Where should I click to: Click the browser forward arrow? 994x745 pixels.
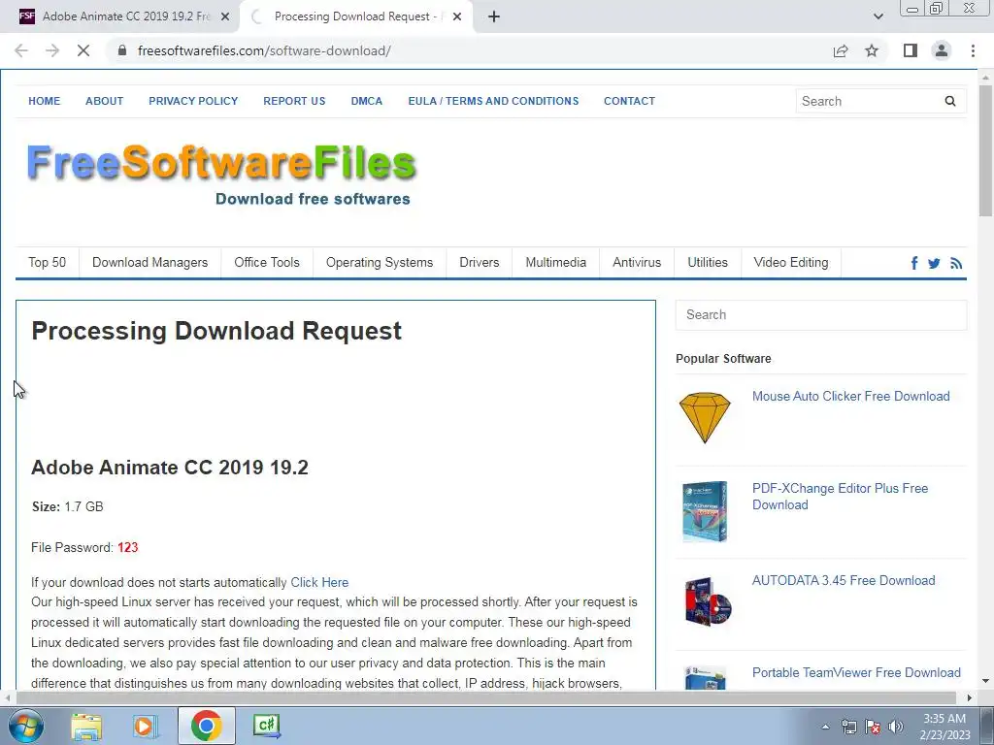(52, 50)
